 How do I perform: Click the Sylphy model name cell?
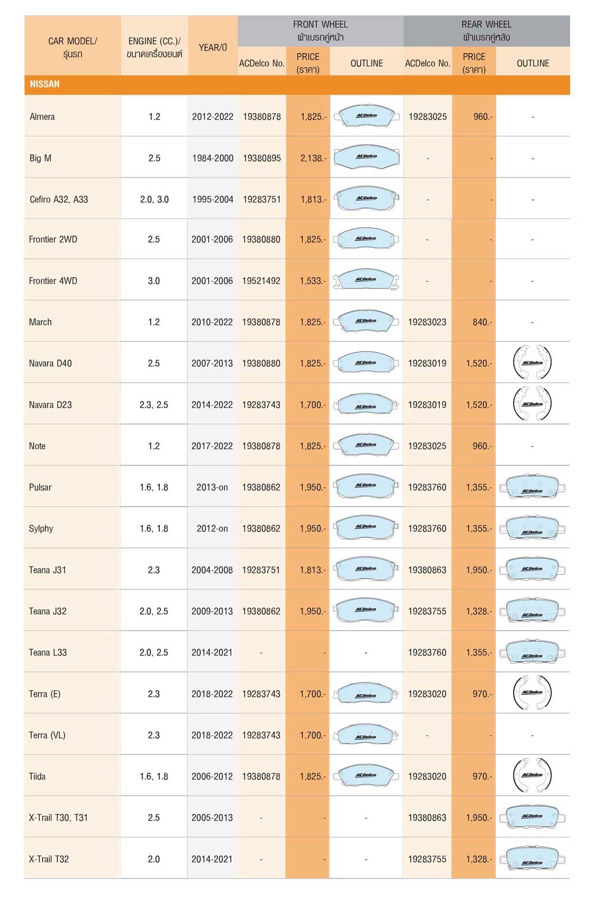point(41,528)
